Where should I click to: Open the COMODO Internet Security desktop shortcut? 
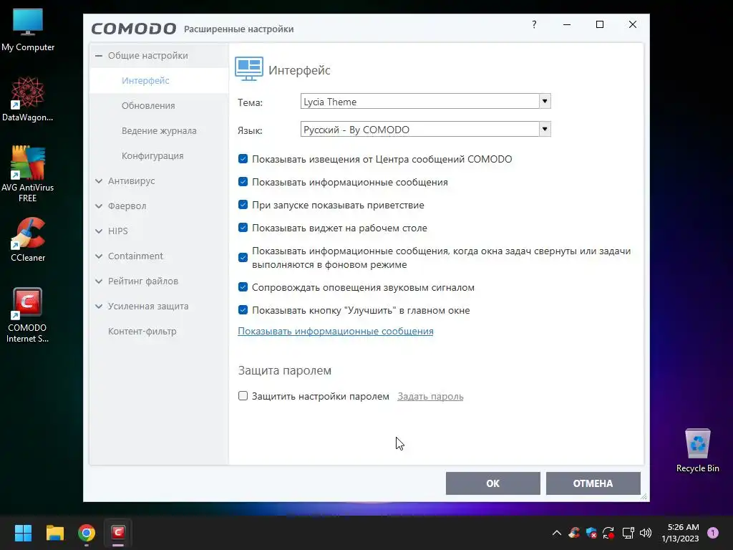(28, 315)
